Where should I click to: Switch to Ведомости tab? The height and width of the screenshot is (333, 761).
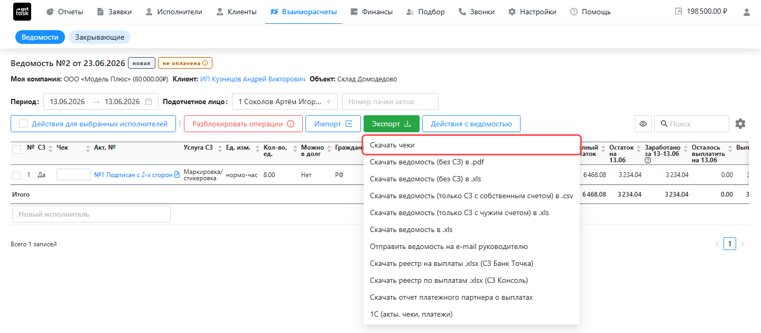[40, 37]
